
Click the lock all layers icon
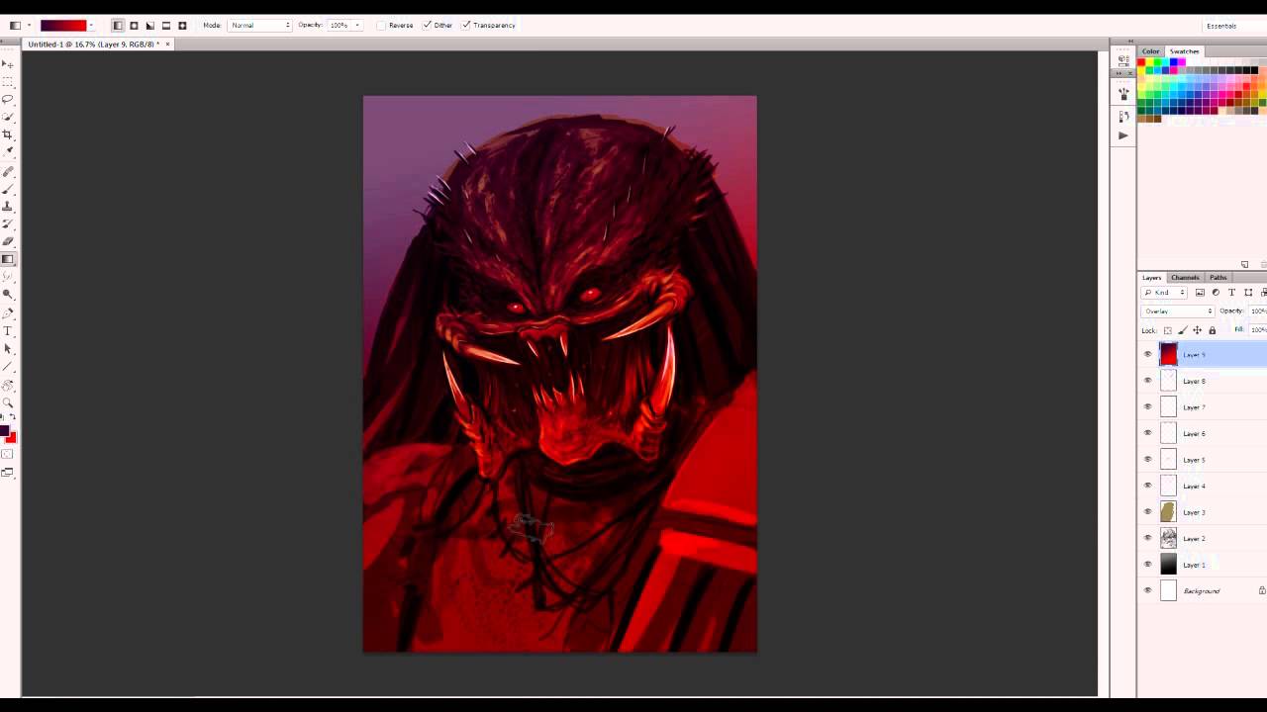tap(1212, 330)
